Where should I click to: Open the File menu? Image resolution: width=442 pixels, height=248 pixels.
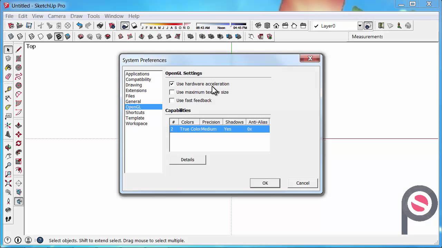pyautogui.click(x=9, y=16)
